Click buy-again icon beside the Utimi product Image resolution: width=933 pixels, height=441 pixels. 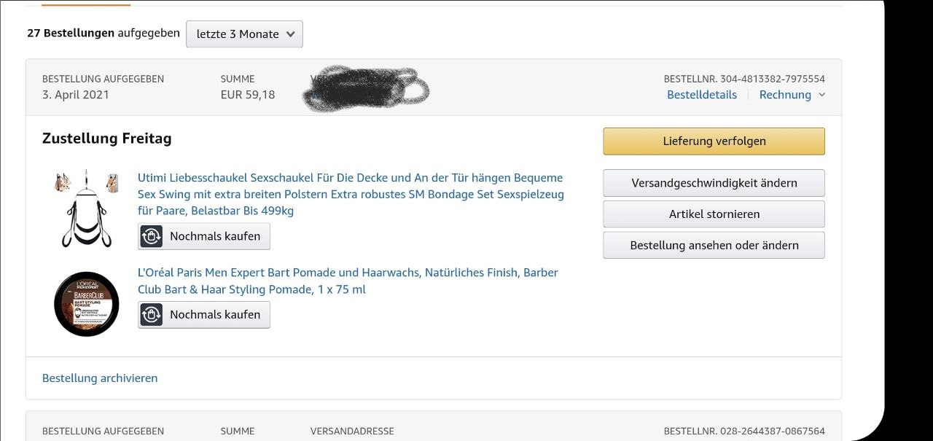(x=152, y=236)
